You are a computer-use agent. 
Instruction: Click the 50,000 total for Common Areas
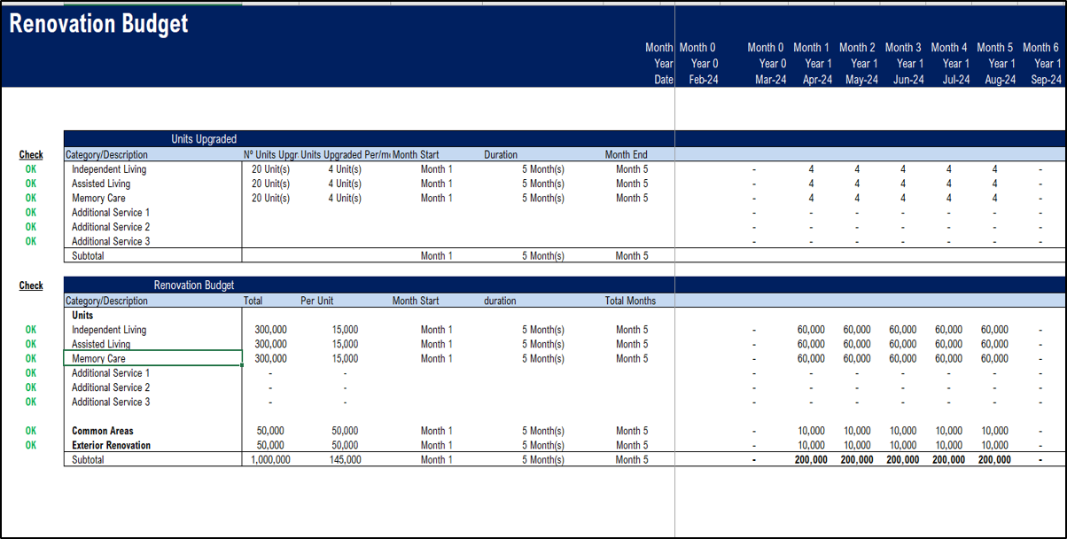[270, 431]
